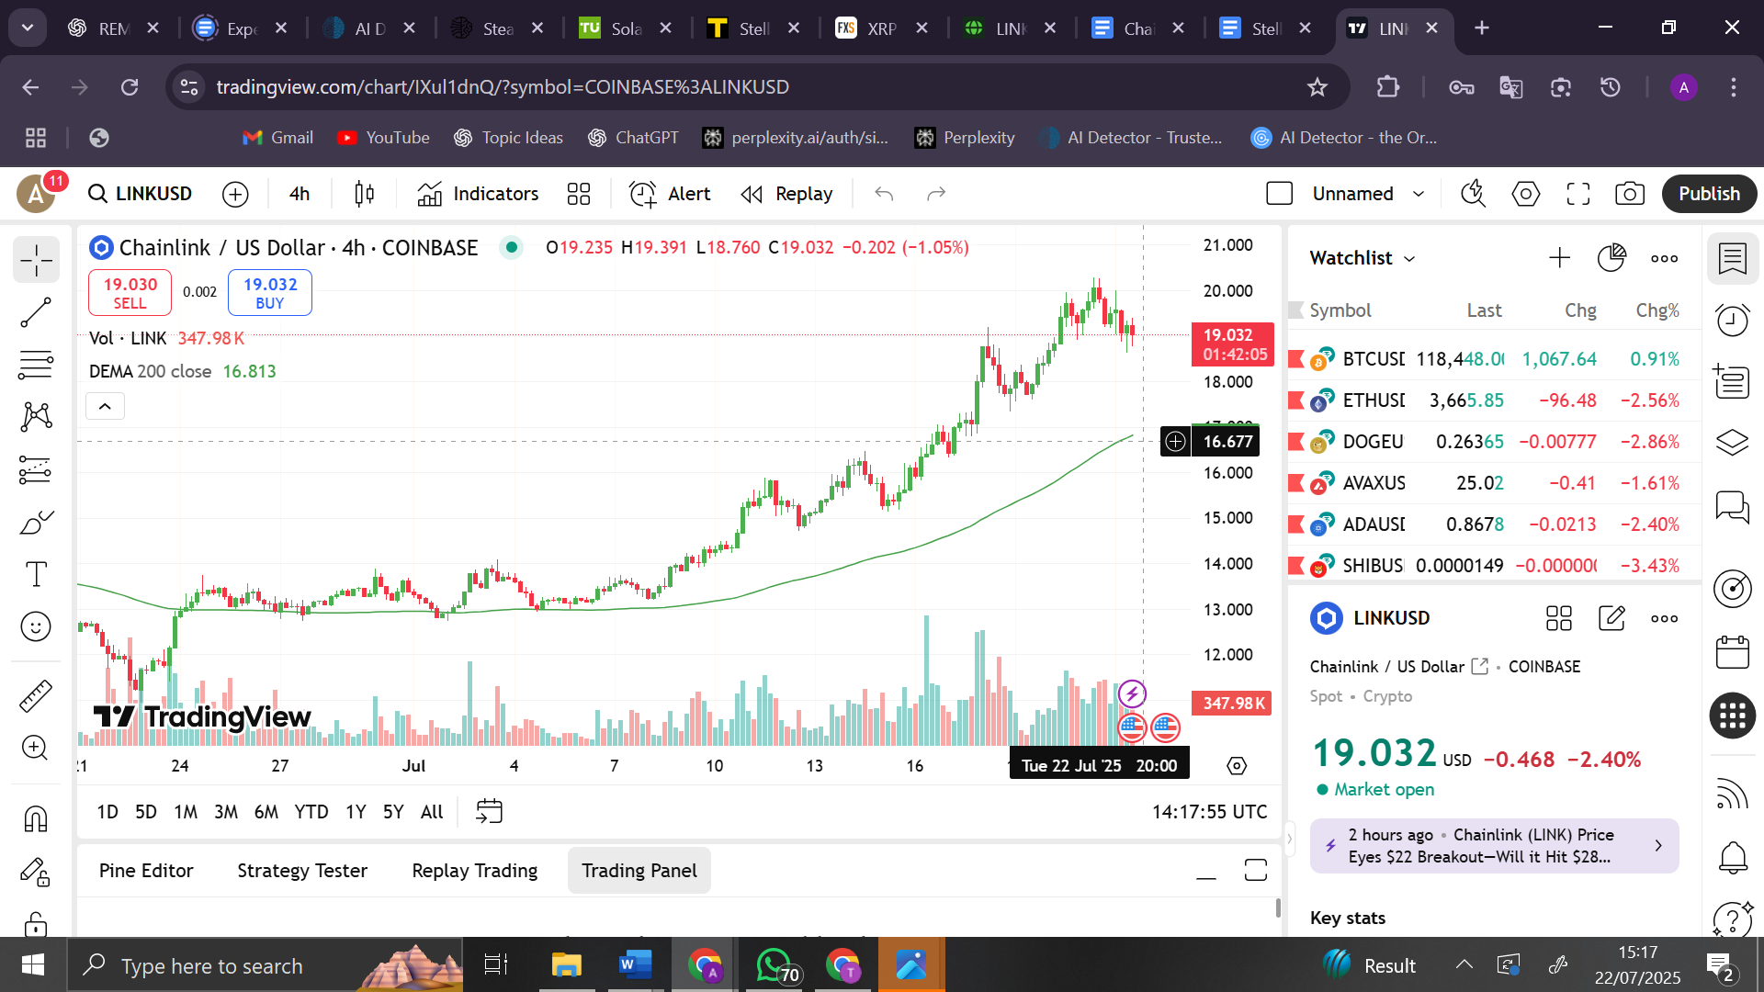
Task: Select the SHIBUSD watchlist row
Action: click(x=1495, y=566)
